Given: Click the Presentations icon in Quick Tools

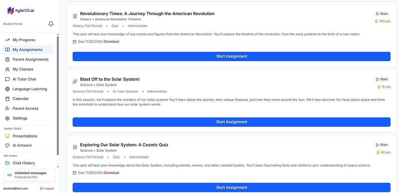Looking at the screenshot, I should (7, 136).
